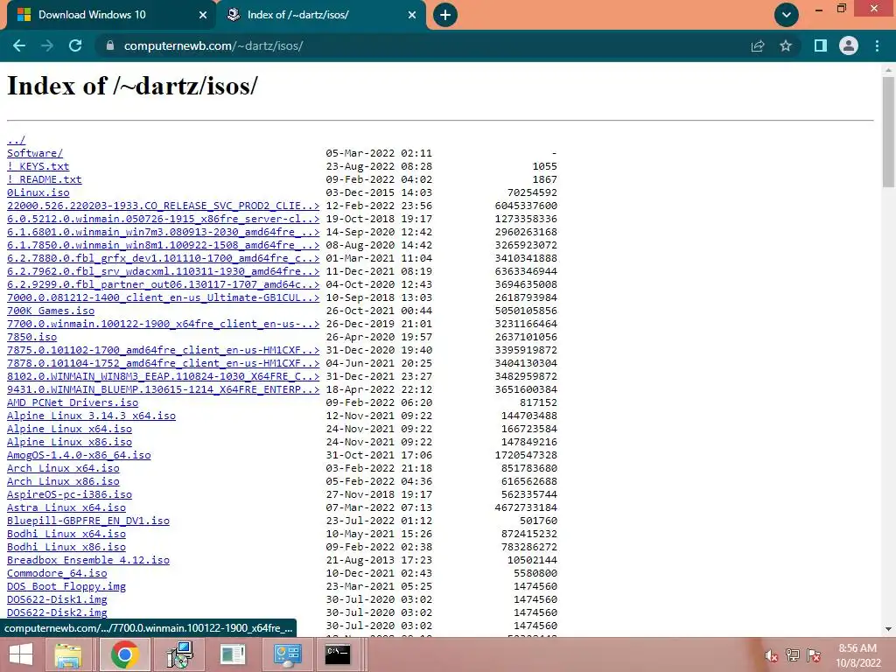Open the network computers taskbar icon
This screenshot has width=896, height=672.
(180, 654)
